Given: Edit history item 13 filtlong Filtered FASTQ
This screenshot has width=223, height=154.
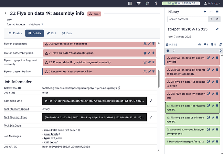Looking at the screenshot, I should pos(213,118).
